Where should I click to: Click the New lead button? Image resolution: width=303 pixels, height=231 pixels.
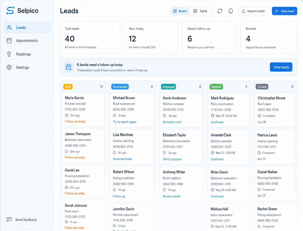tap(284, 11)
